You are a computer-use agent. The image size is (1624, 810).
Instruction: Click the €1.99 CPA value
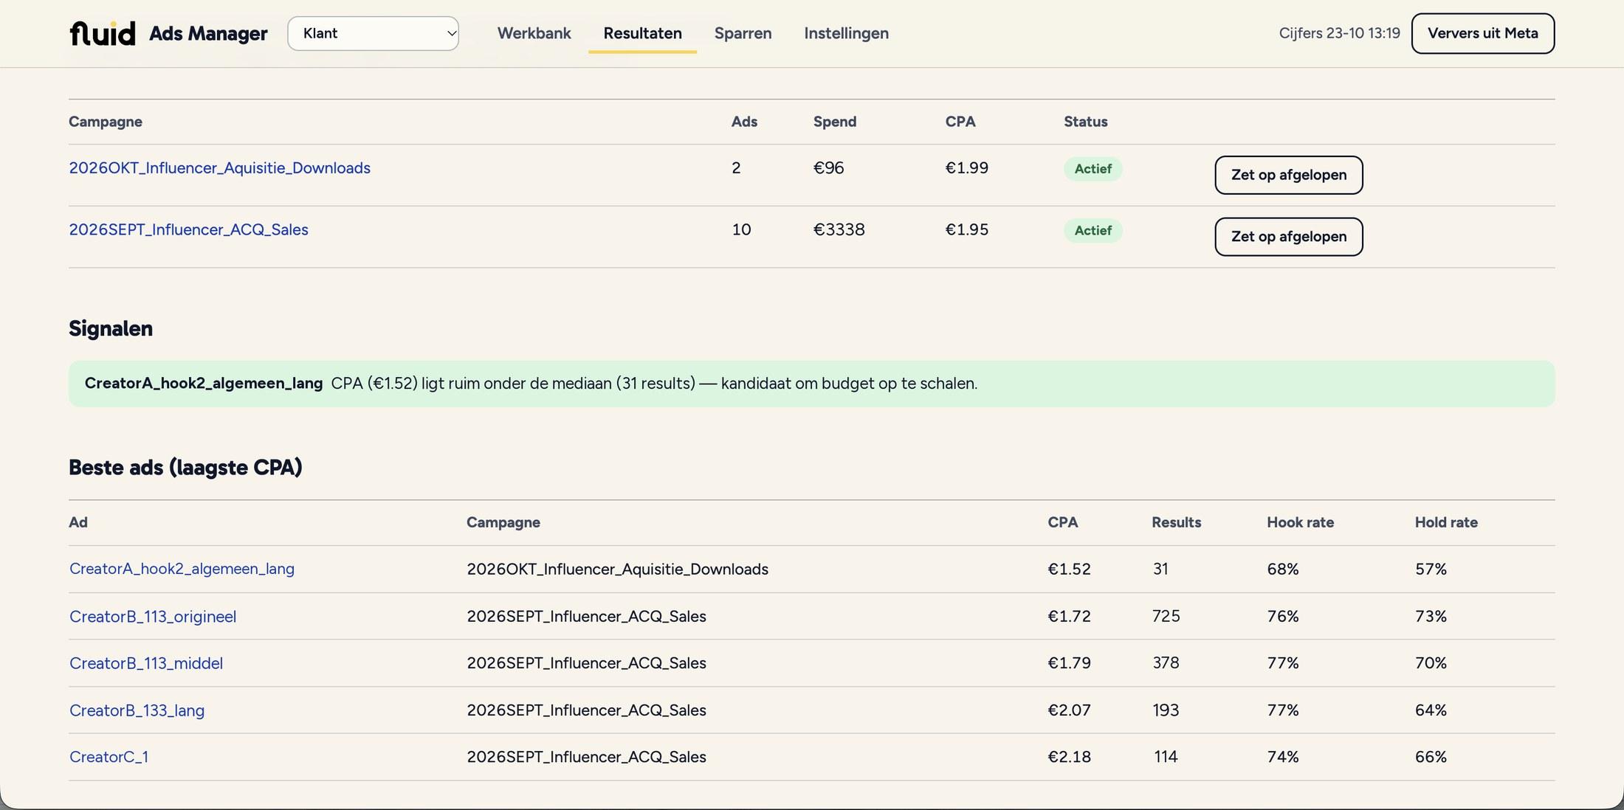[x=966, y=167]
